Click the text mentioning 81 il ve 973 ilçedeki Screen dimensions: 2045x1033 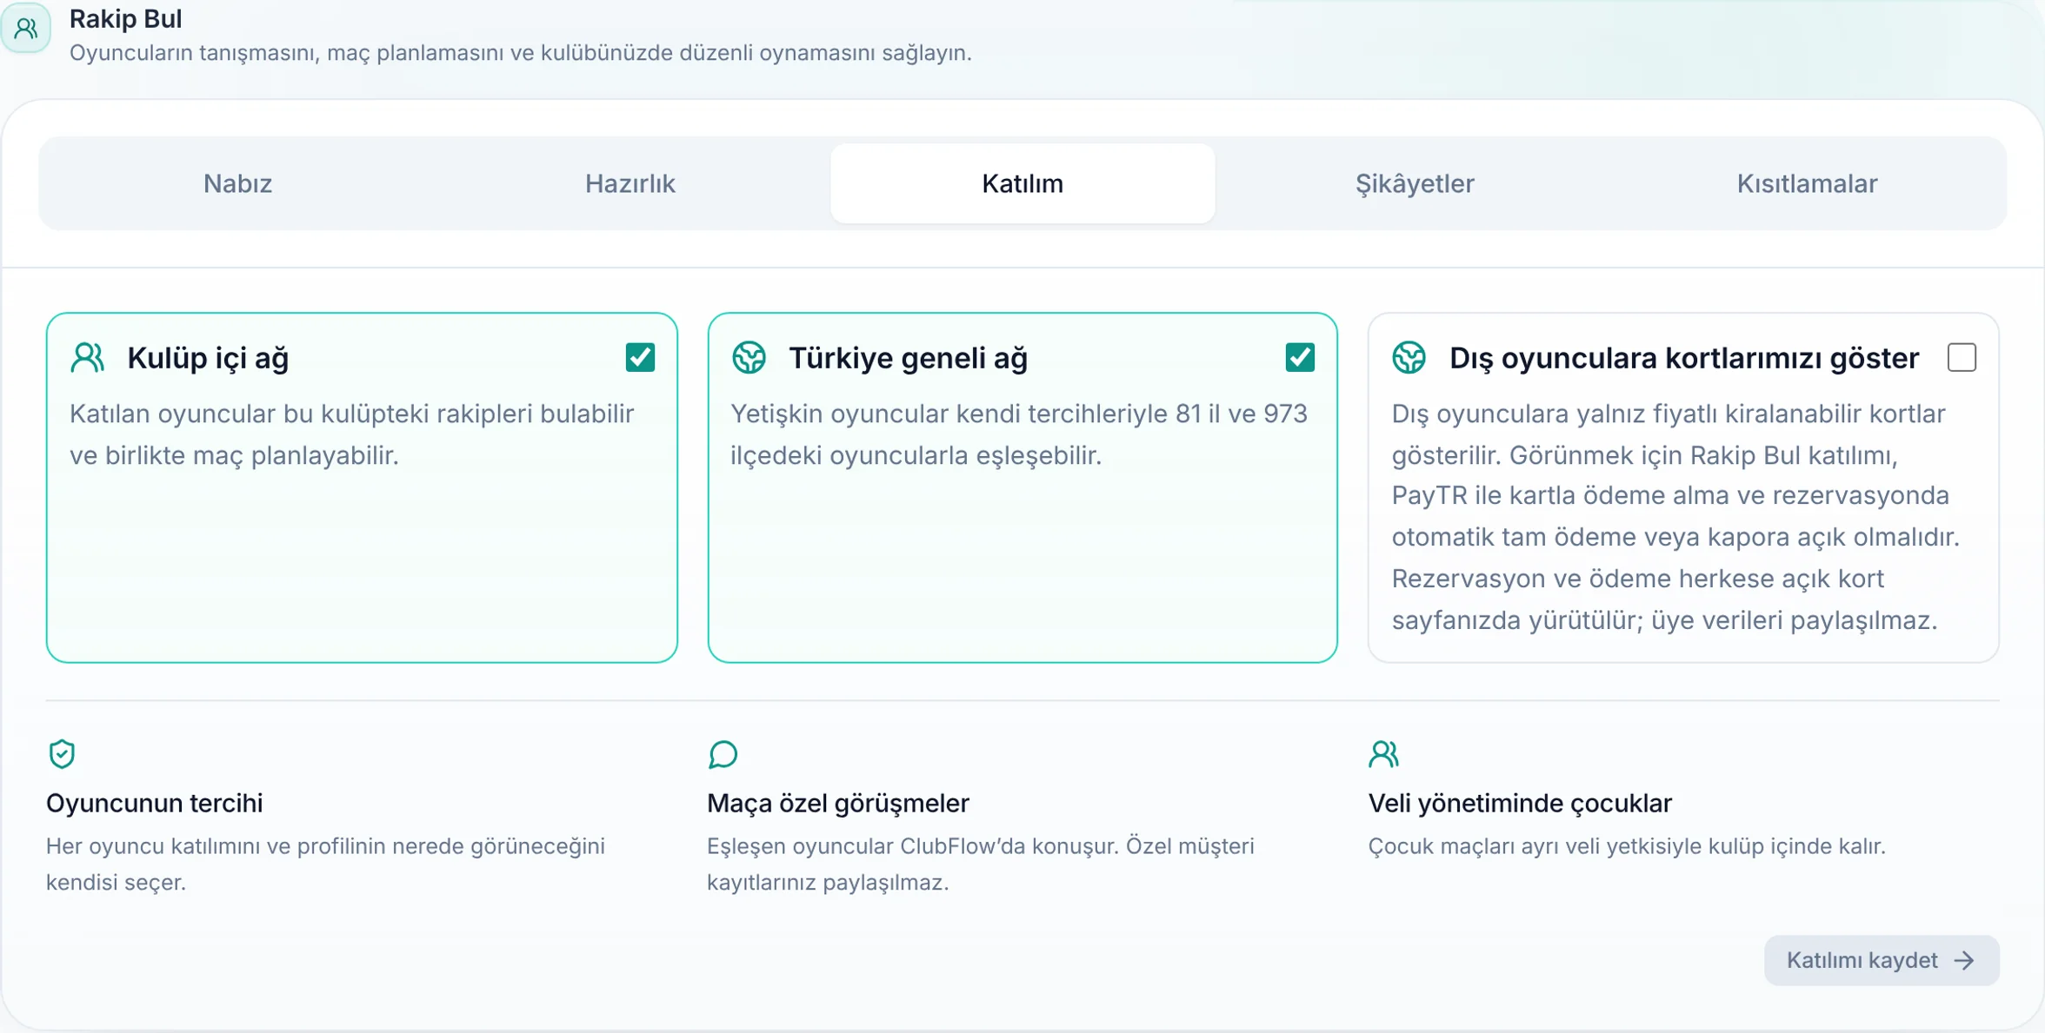pos(1019,434)
